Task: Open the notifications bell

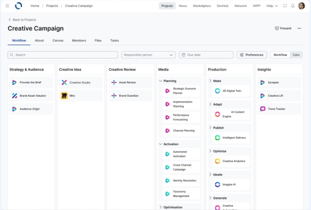Action: 293,6
